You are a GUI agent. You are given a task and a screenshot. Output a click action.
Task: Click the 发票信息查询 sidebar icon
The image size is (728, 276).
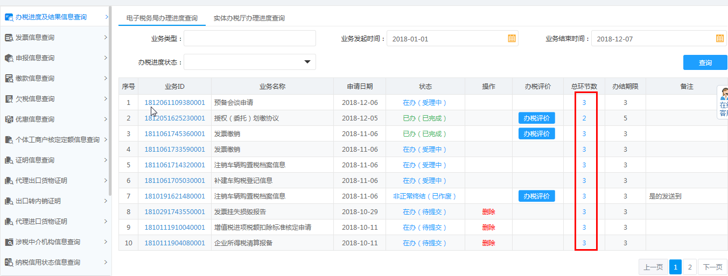click(x=9, y=38)
